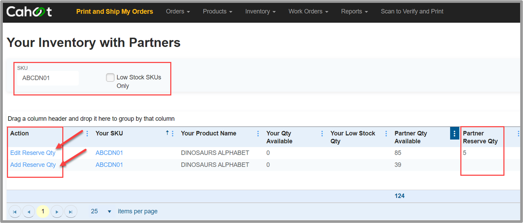Open Print and Ship My Orders

[x=115, y=12]
